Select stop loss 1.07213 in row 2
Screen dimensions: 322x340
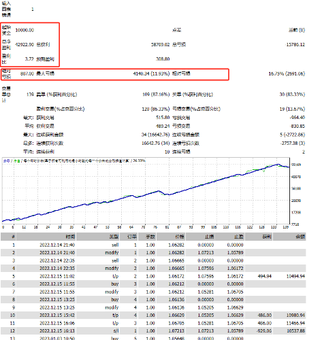click(x=206, y=252)
